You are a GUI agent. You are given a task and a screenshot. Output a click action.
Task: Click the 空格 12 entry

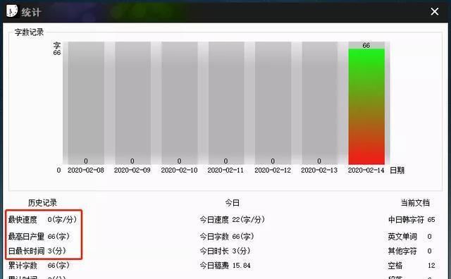412,265
